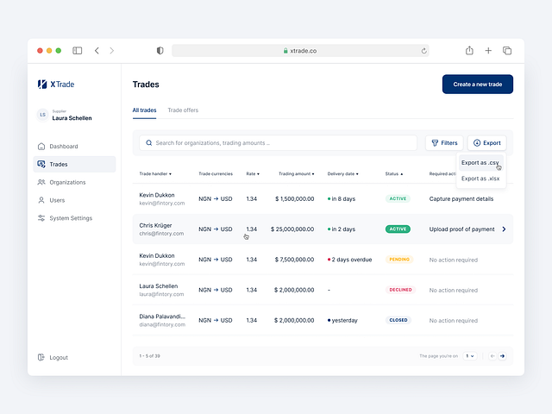Click the Organizations people icon
This screenshot has height=414, width=552.
(41, 182)
